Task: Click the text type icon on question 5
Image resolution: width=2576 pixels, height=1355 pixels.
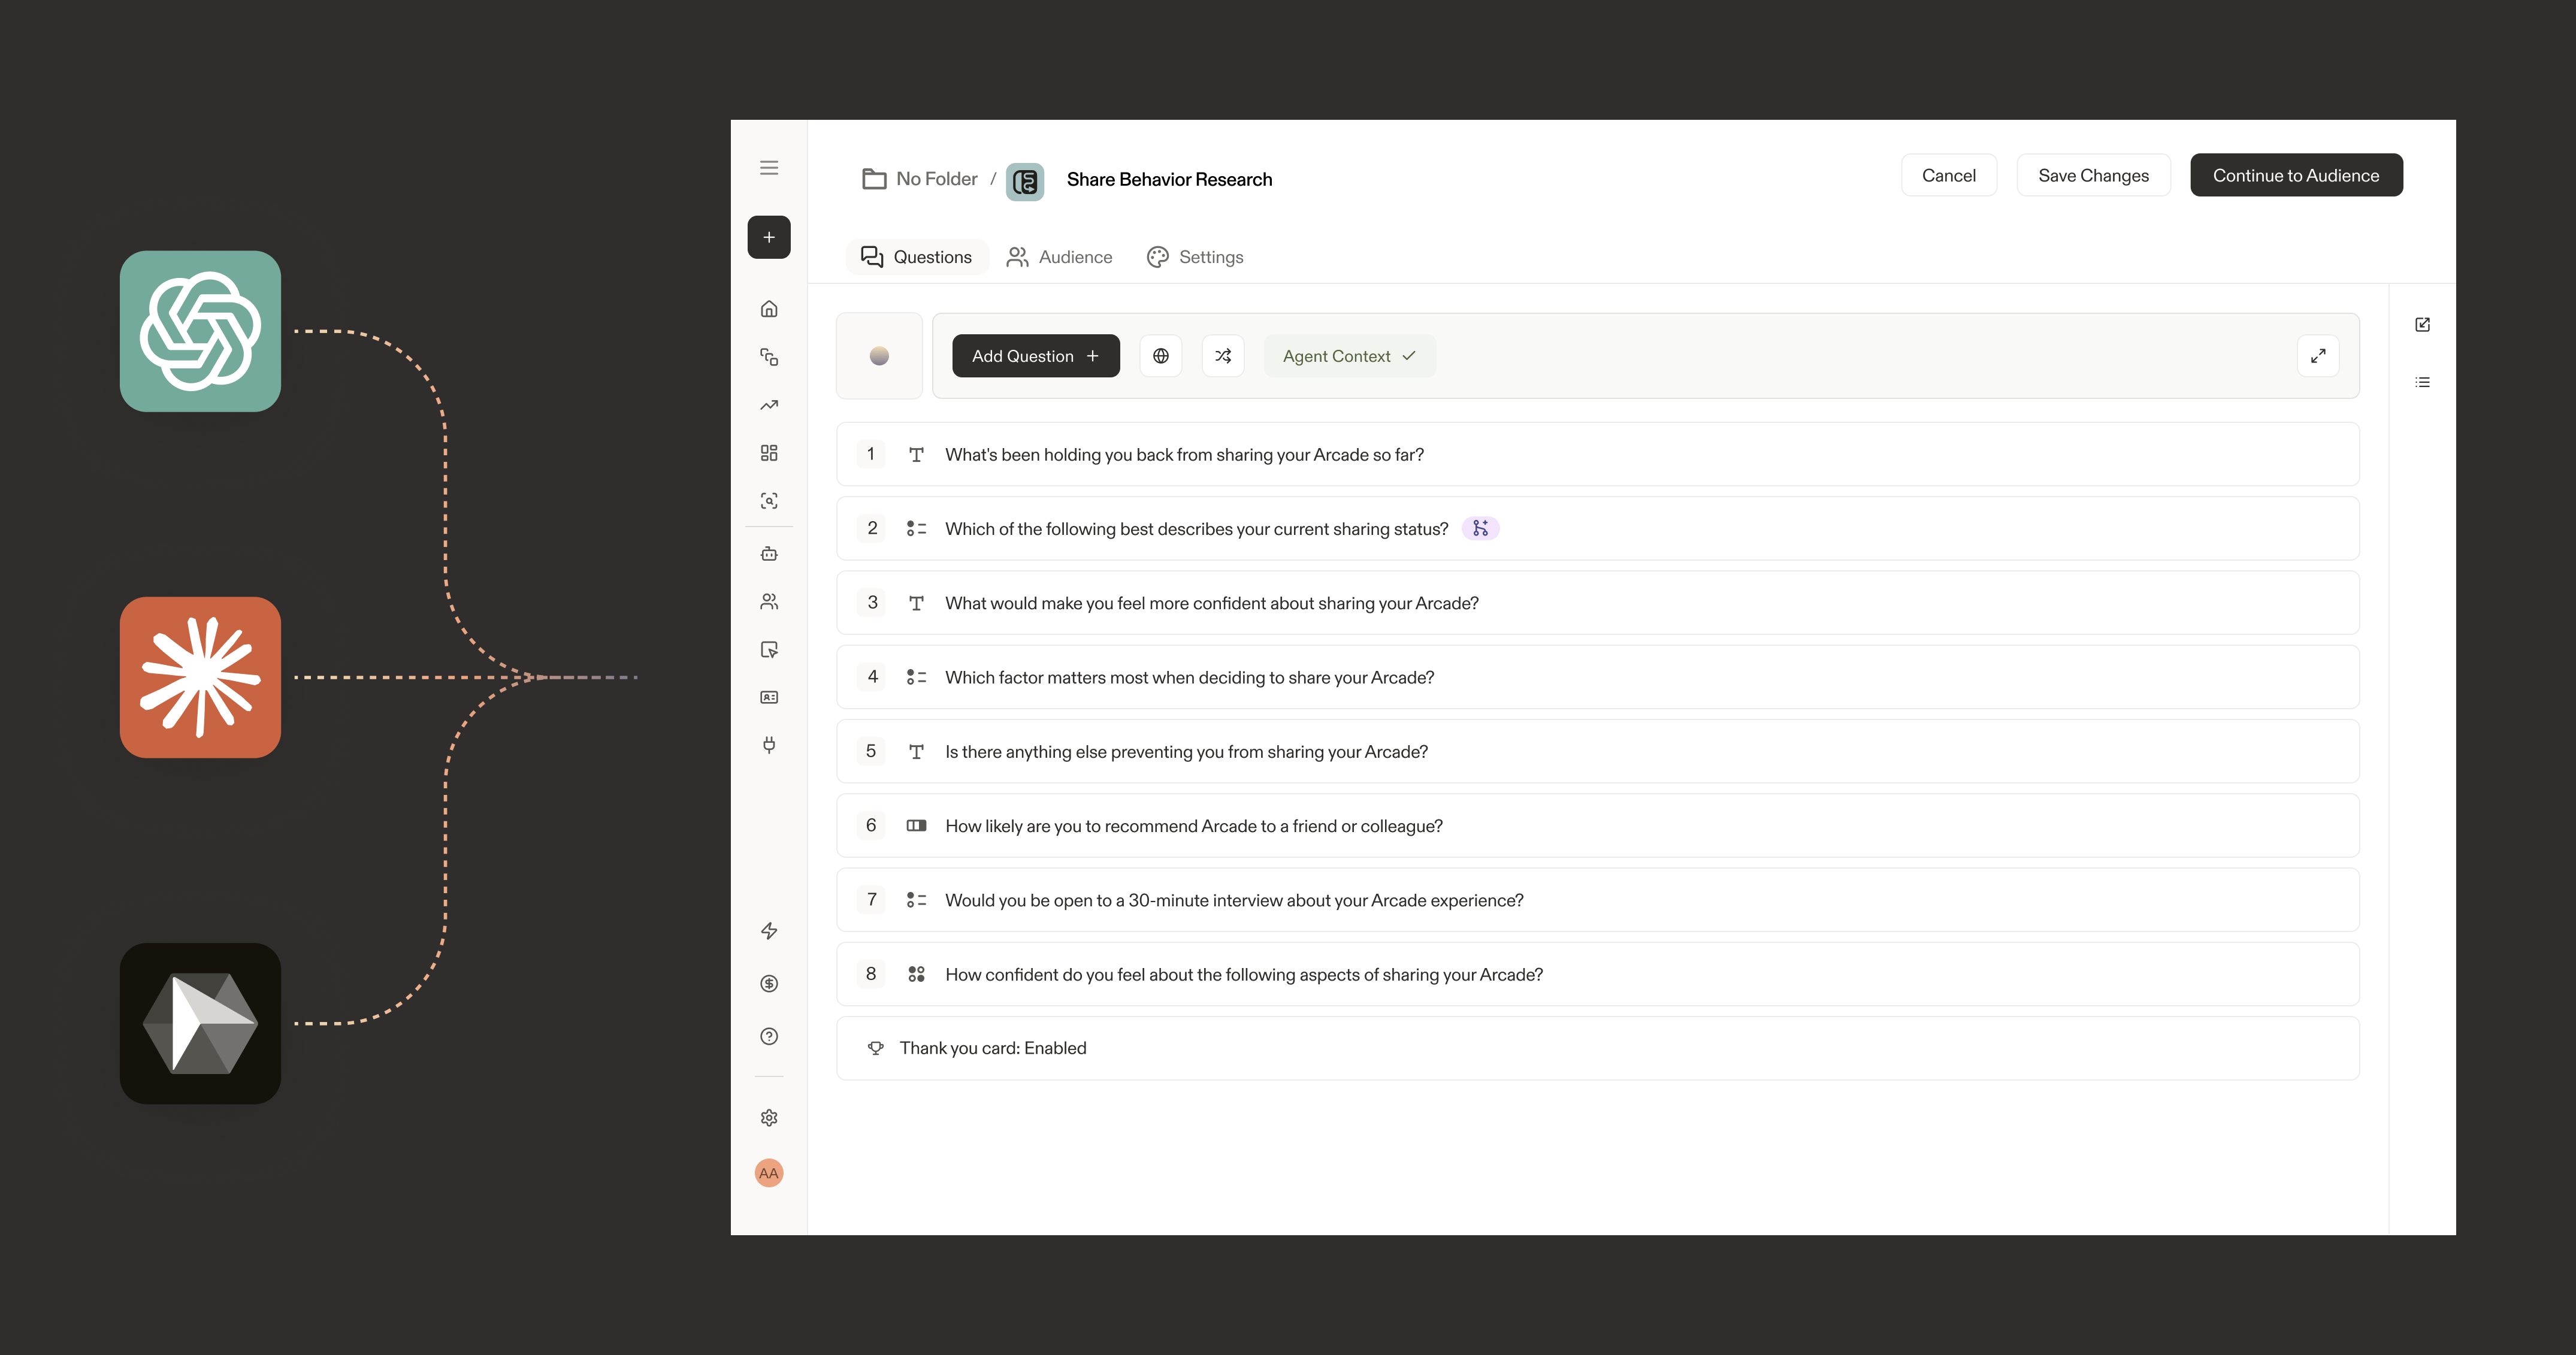Action: pyautogui.click(x=916, y=751)
